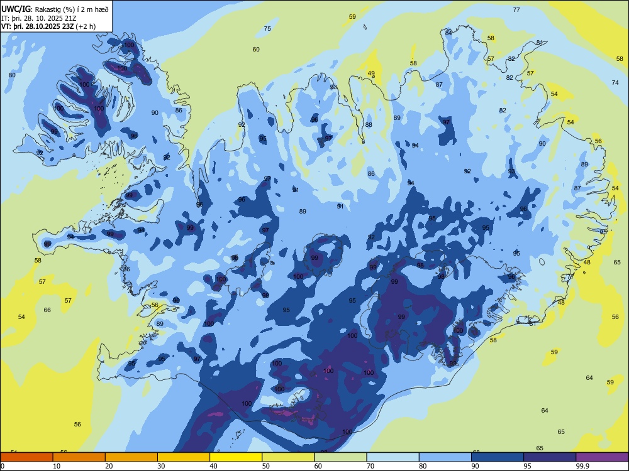Click the dark orange 0–10 legend swatch
Screen dimensions: 629x471
[26, 457]
